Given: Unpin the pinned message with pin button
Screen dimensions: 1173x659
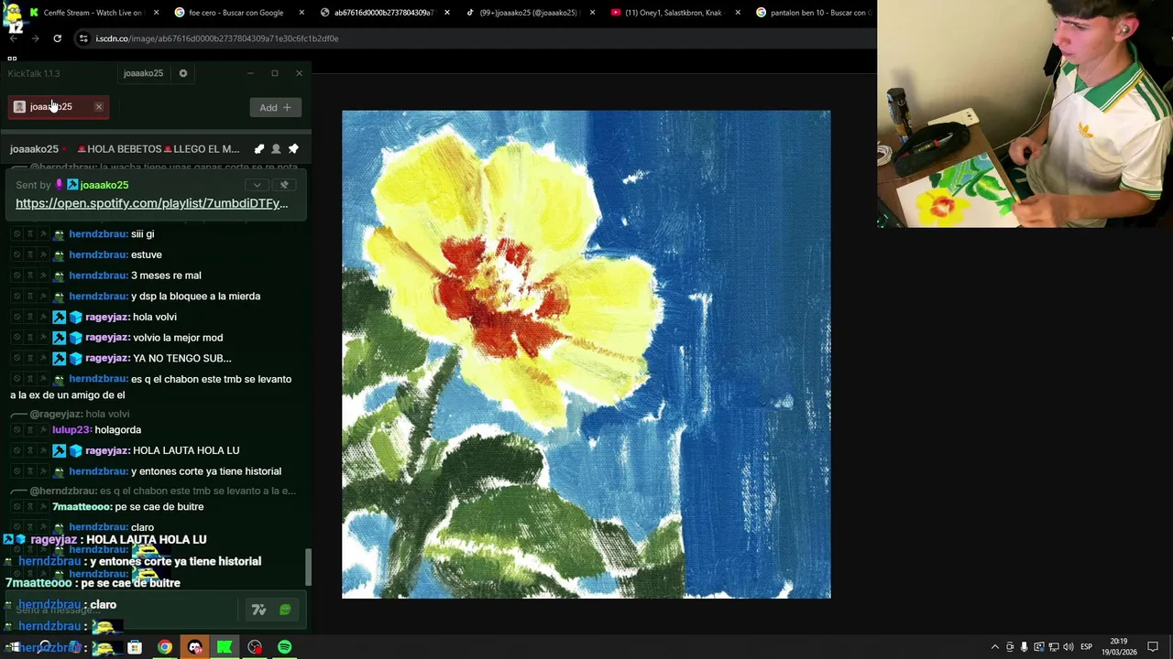Looking at the screenshot, I should click(x=284, y=185).
